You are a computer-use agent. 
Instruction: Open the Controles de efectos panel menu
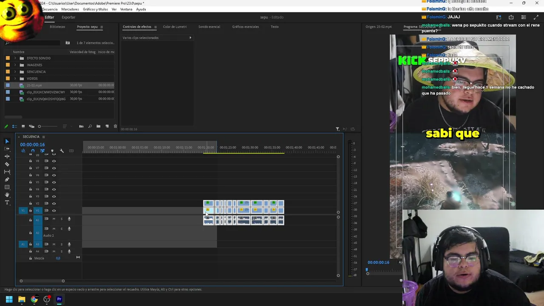click(x=155, y=27)
